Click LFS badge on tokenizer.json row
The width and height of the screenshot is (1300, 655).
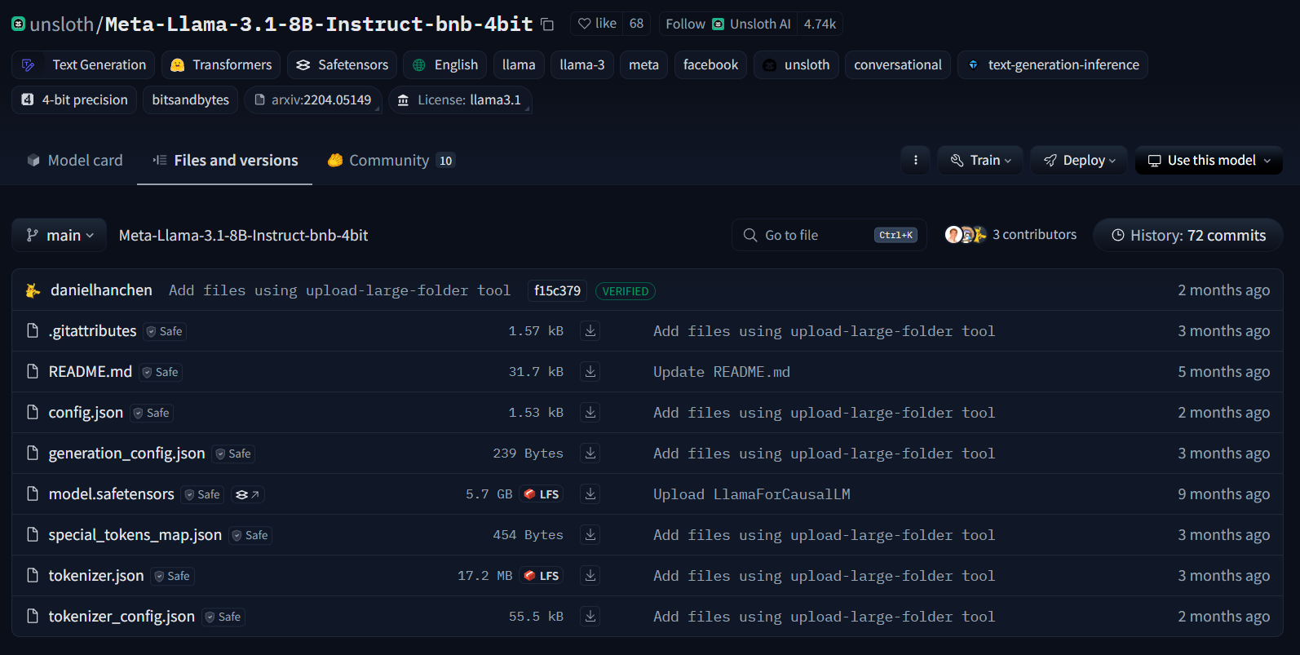pyautogui.click(x=542, y=576)
